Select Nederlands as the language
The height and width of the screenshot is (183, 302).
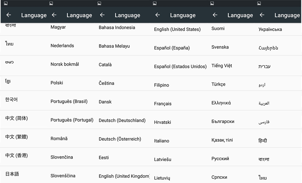coord(62,46)
